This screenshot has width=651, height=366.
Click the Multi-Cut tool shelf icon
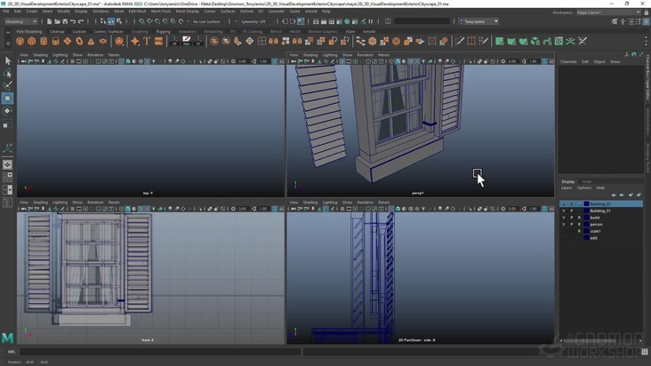click(x=460, y=41)
